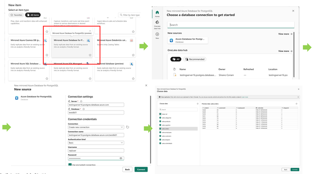Switch to the Favorites filter in New item
Image resolution: width=313 pixels, height=174 pixels.
(x=16, y=15)
